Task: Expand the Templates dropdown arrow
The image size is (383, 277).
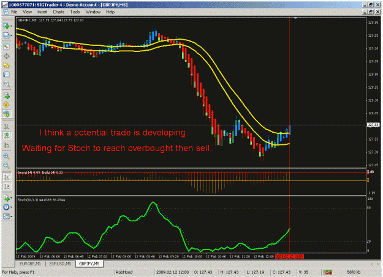Action: pyautogui.click(x=11, y=216)
